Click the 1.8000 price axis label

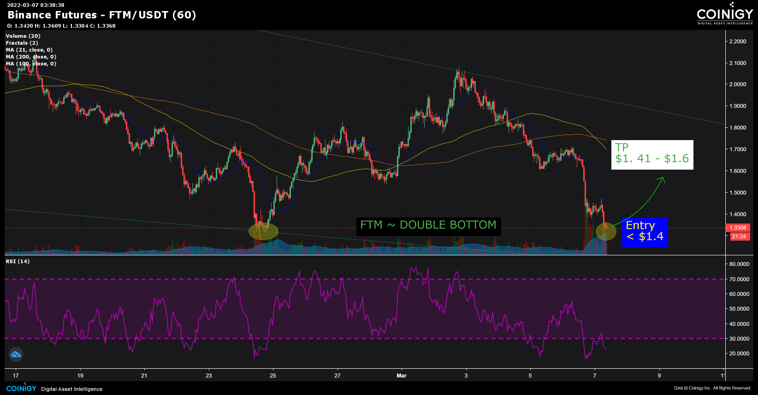(x=738, y=128)
